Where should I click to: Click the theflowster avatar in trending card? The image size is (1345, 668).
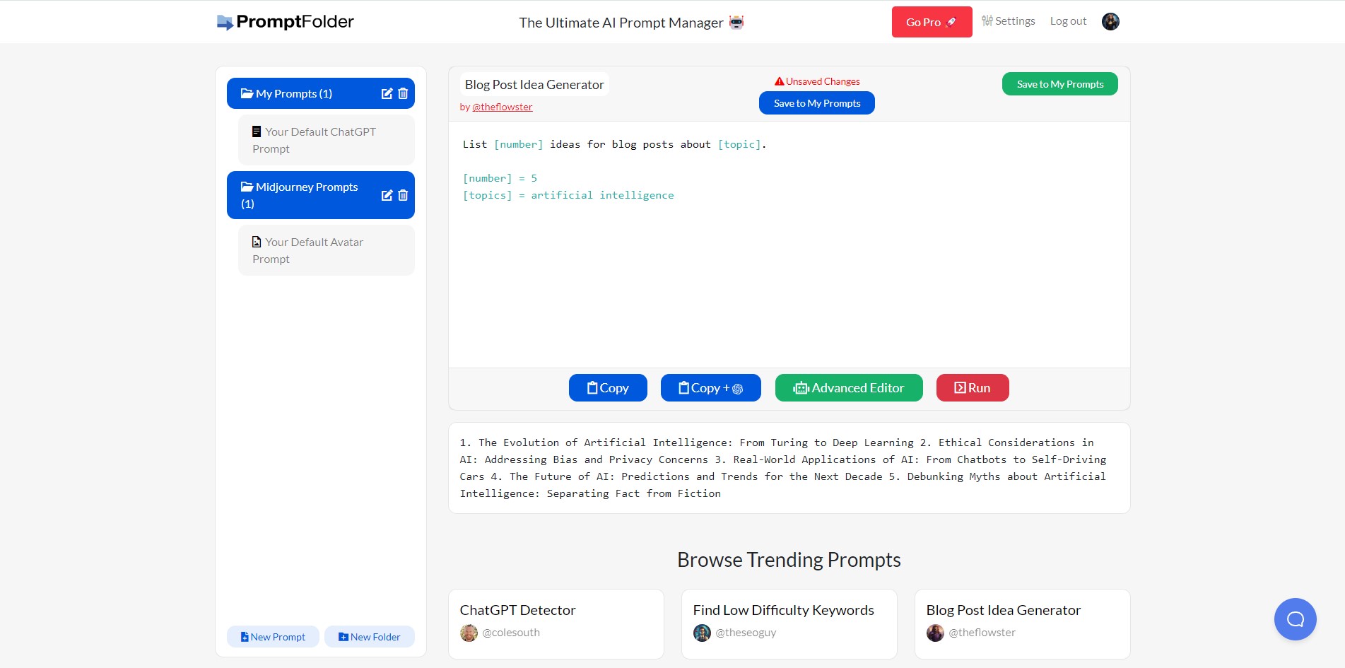click(x=935, y=633)
